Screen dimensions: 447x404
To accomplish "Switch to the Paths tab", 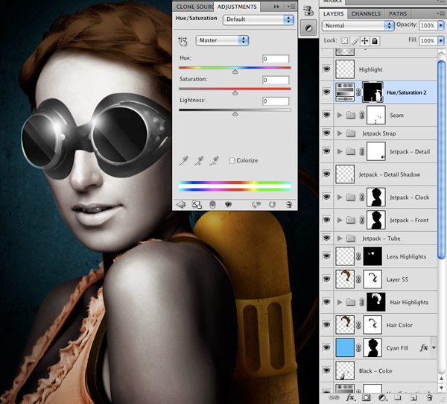I will coord(398,13).
